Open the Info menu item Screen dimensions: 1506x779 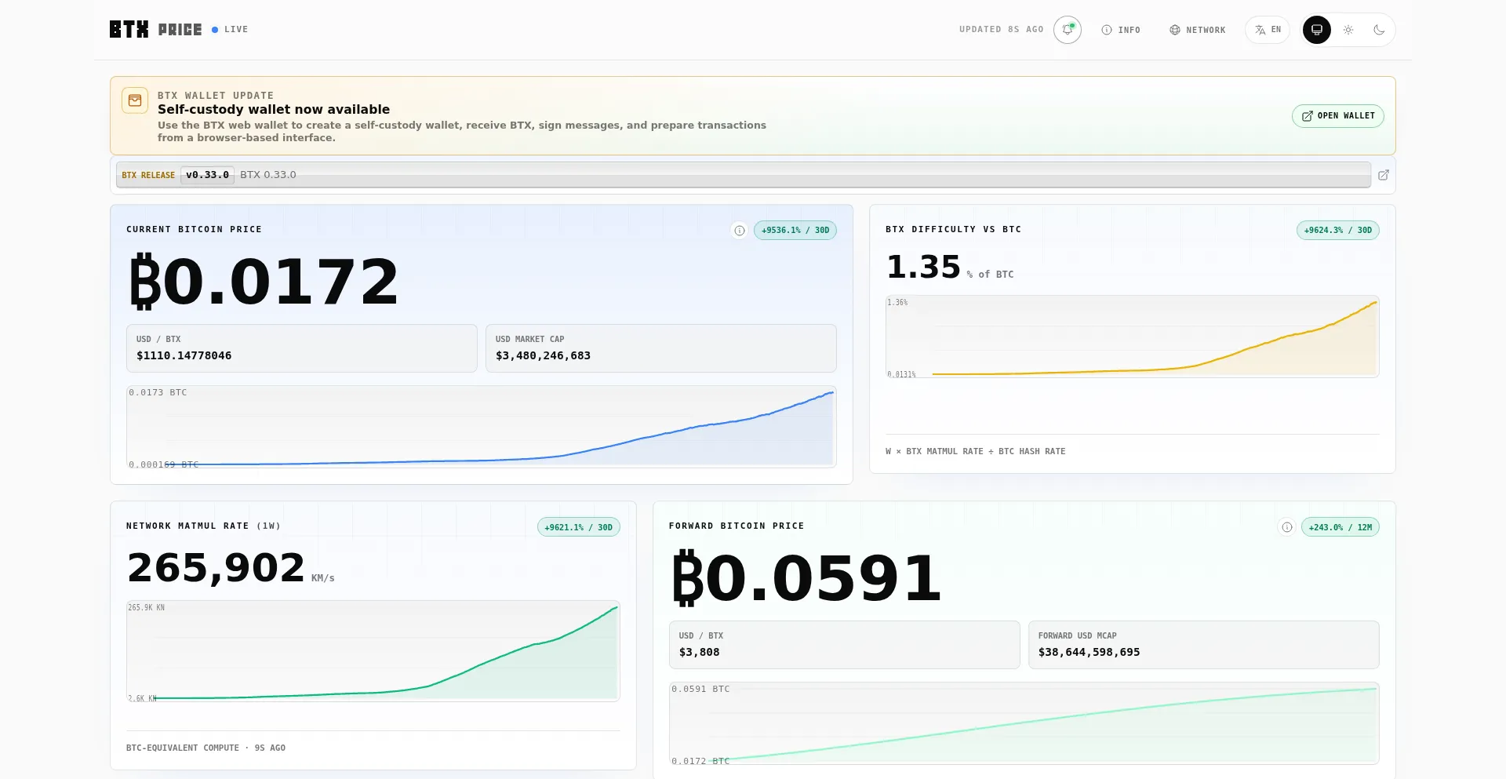click(1121, 30)
